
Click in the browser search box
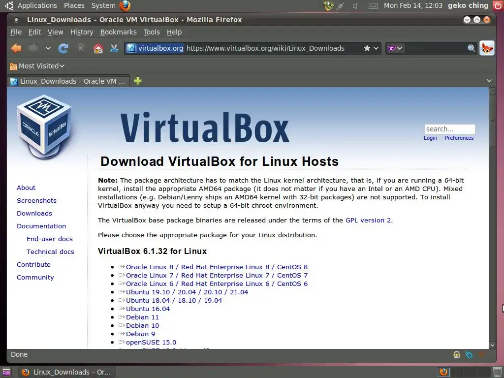coord(435,48)
